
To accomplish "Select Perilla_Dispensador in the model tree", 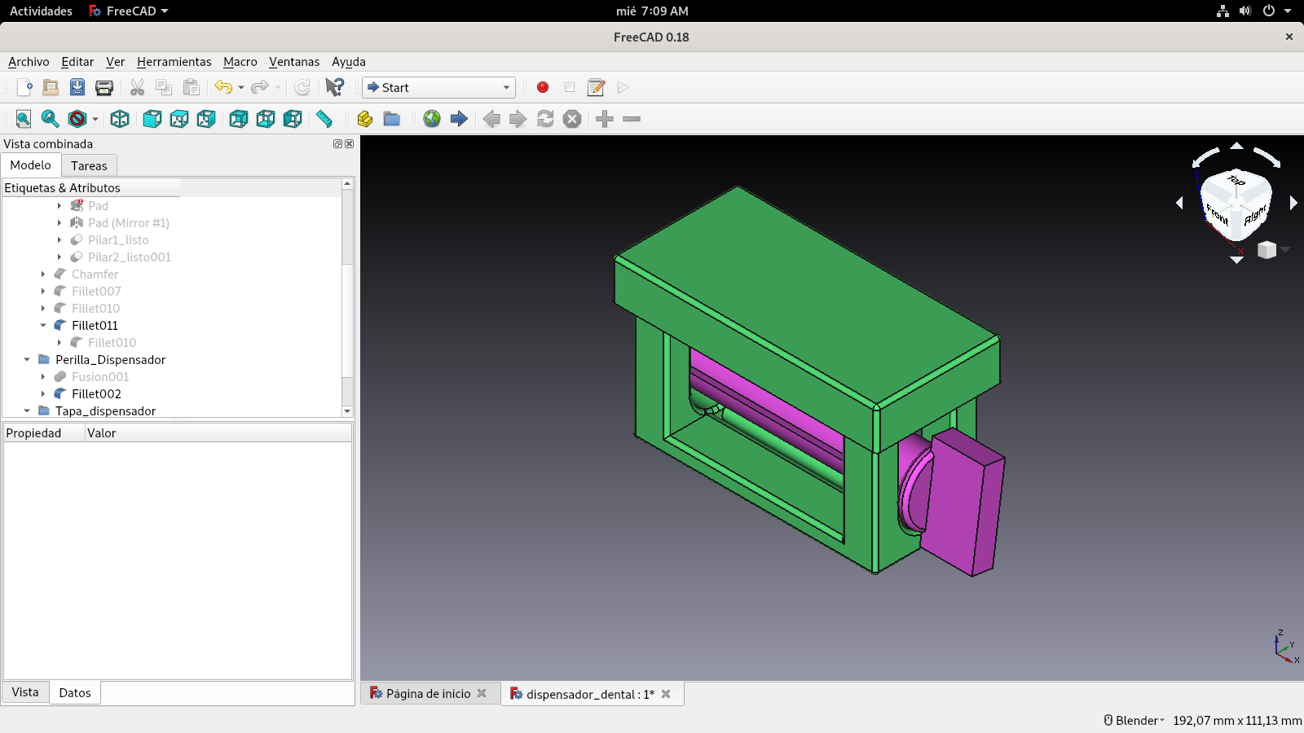I will (110, 359).
